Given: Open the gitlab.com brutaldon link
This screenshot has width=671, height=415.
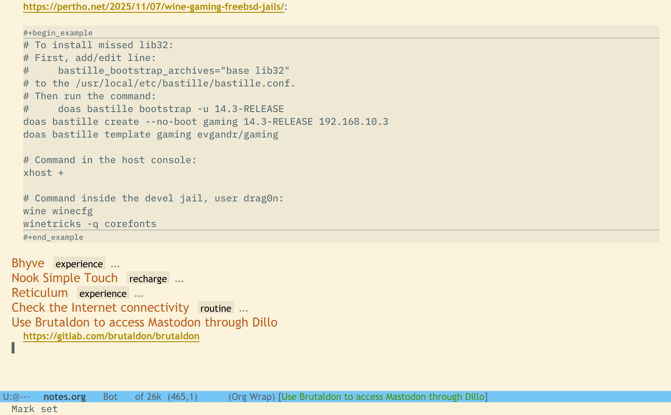Looking at the screenshot, I should pyautogui.click(x=111, y=336).
